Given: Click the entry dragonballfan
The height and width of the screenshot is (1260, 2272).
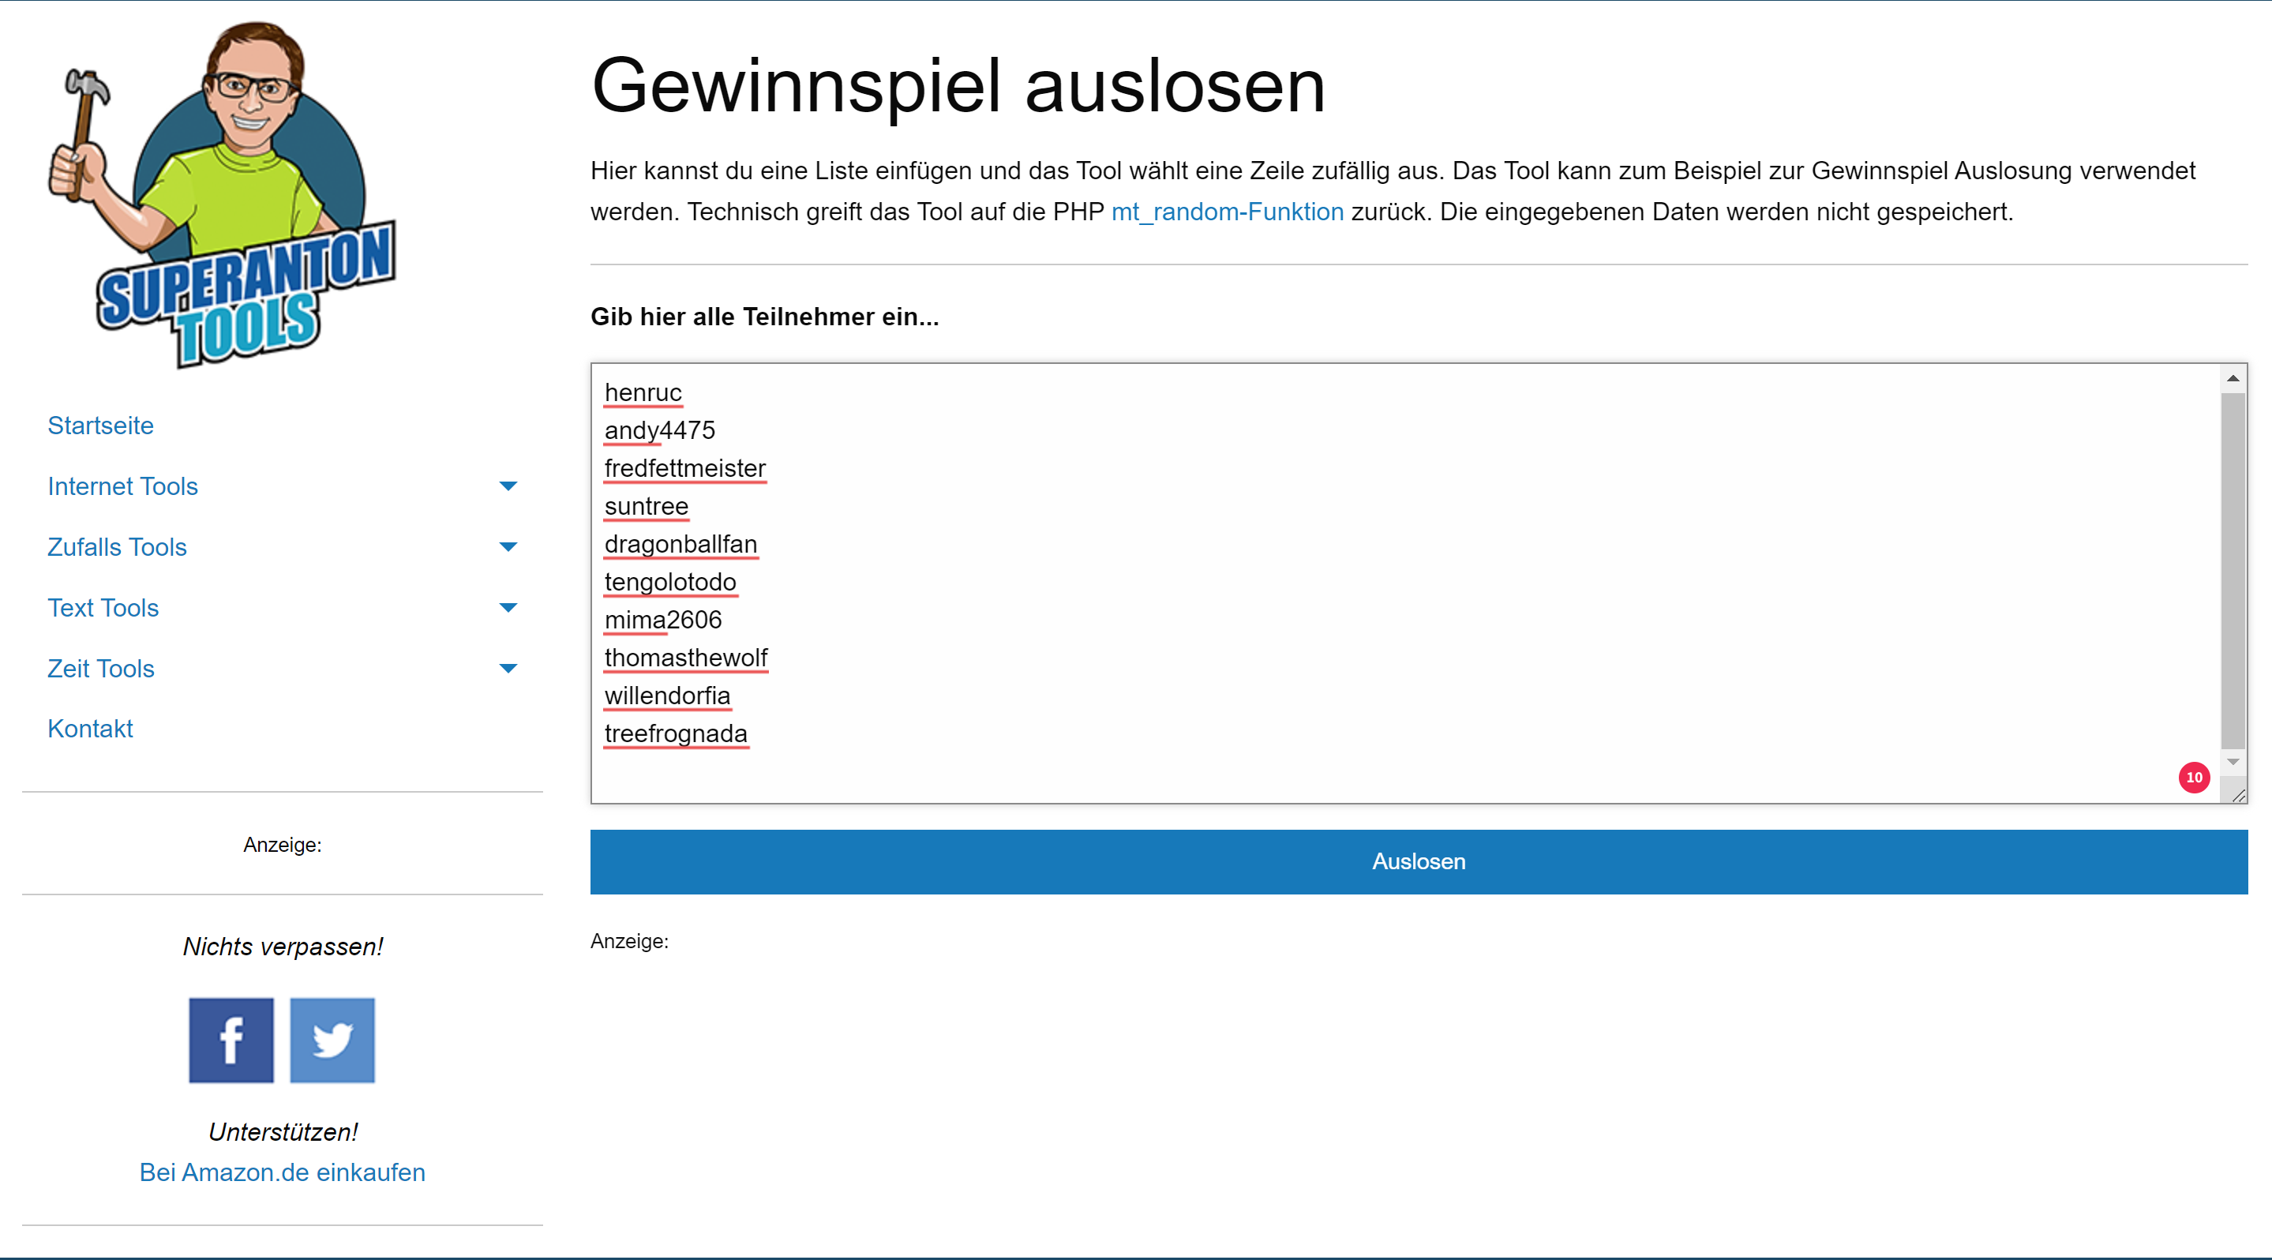Looking at the screenshot, I should tap(681, 544).
